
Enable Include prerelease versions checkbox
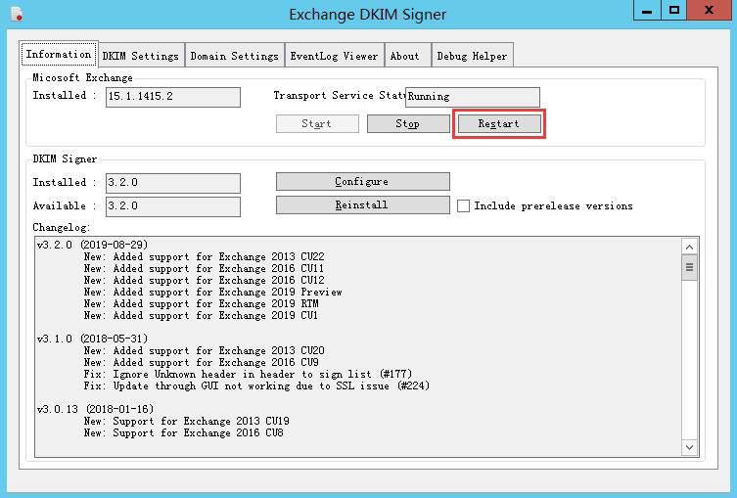464,206
